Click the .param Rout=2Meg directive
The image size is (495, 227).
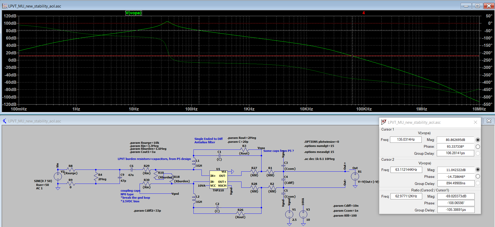[x=242, y=138]
